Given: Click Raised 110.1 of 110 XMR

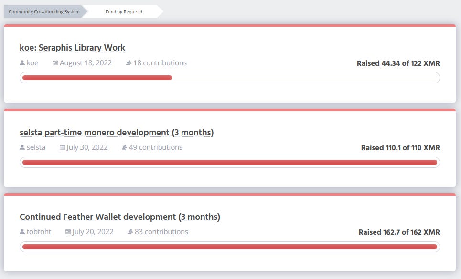Looking at the screenshot, I should point(400,148).
